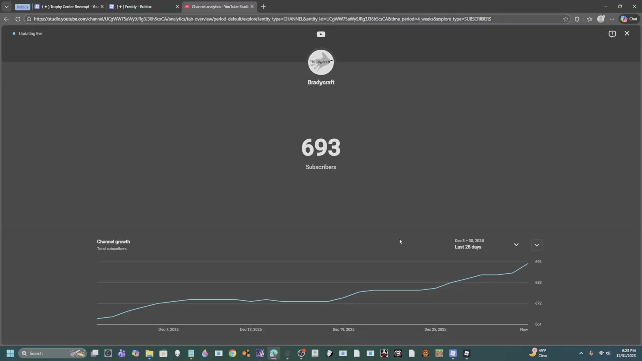
Task: Click the Bradycraft channel name
Action: pyautogui.click(x=321, y=82)
